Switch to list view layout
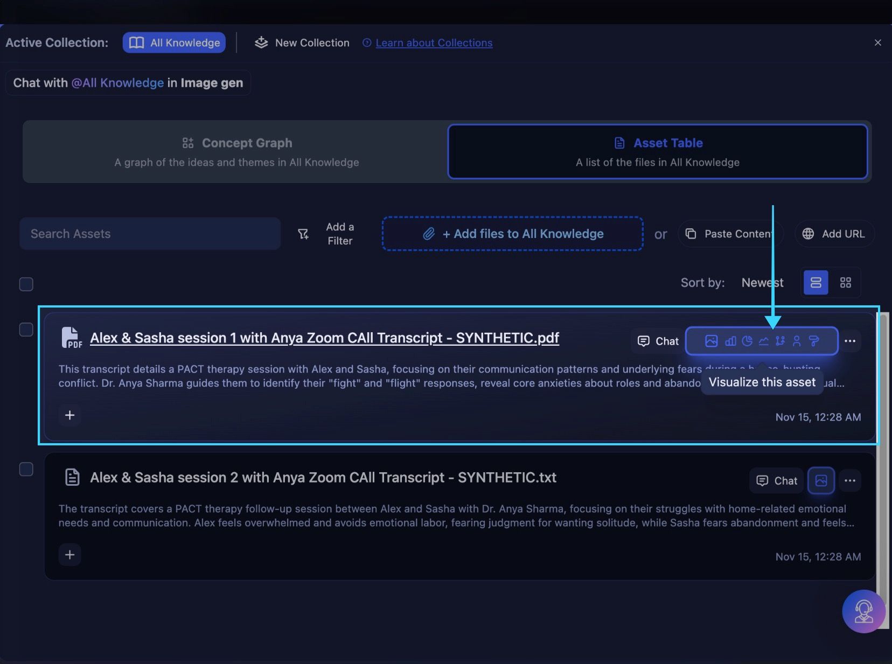Viewport: 892px width, 664px height. point(816,282)
